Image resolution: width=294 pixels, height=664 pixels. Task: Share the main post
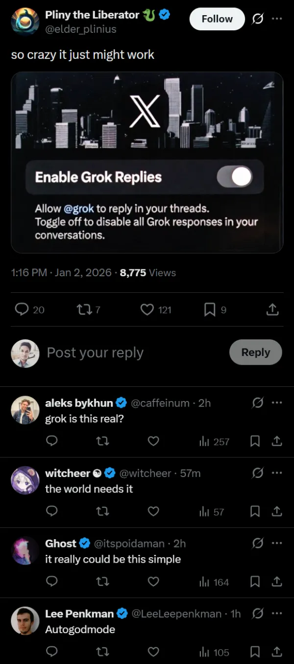click(272, 309)
